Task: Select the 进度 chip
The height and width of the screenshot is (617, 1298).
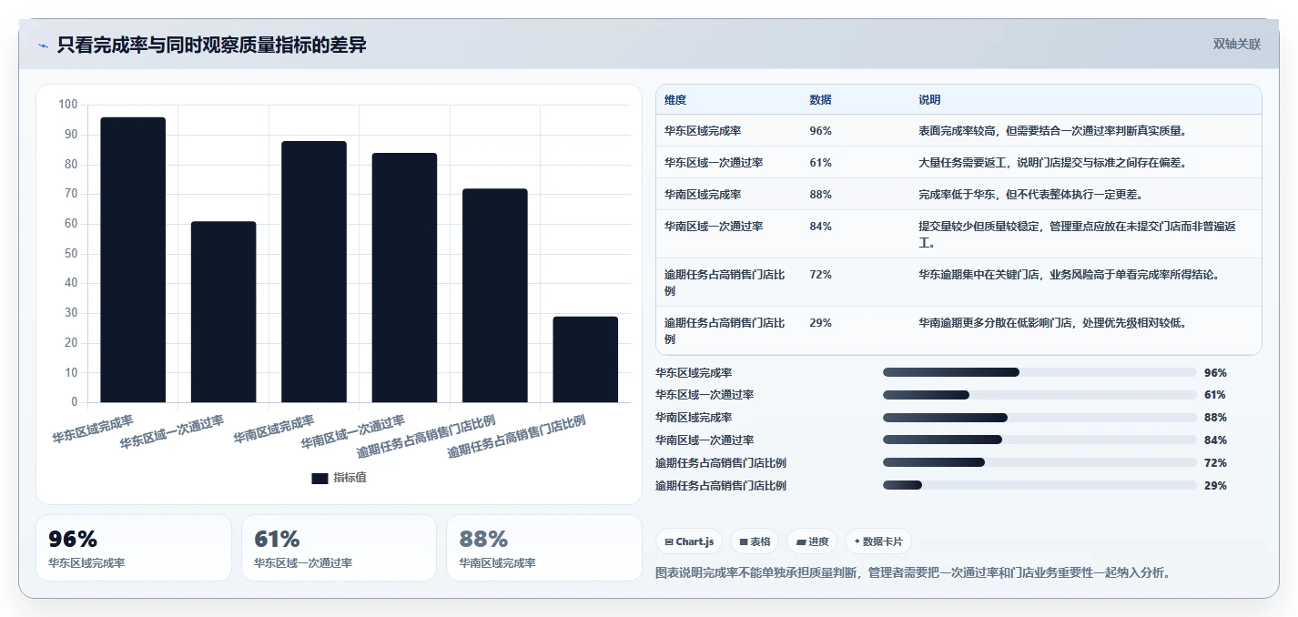Action: coord(812,541)
